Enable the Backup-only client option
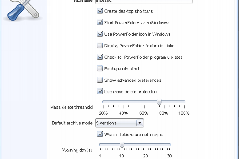239x159 pixels. pyautogui.click(x=100, y=68)
